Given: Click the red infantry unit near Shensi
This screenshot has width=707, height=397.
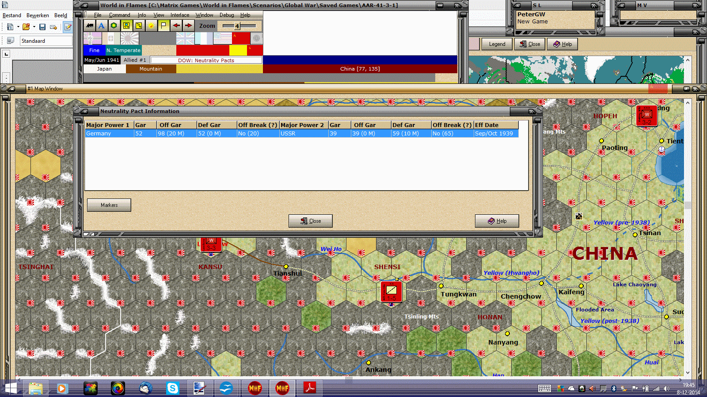Looking at the screenshot, I should tap(391, 291).
